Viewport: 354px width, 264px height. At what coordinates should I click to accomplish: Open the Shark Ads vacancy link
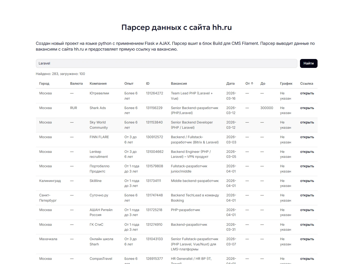click(x=307, y=108)
